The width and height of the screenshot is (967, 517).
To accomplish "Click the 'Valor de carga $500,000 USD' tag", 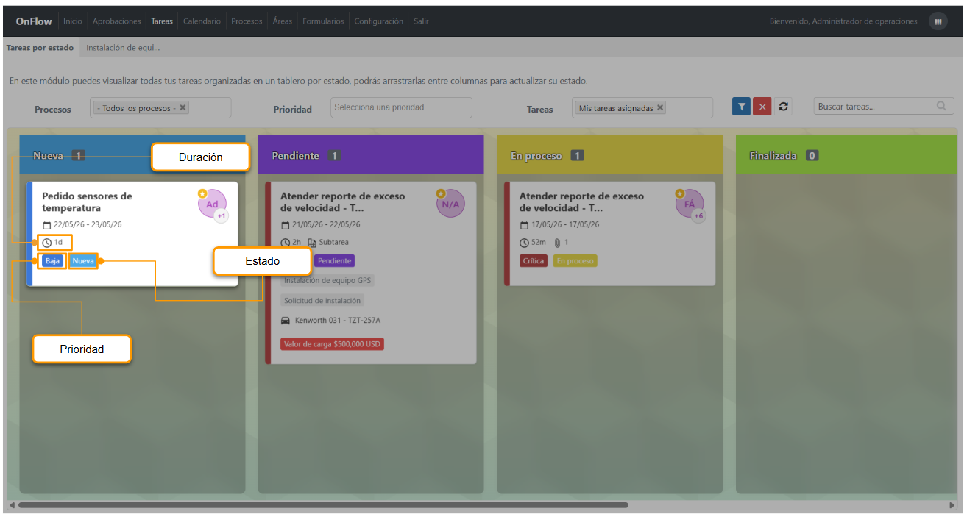I will pos(332,343).
